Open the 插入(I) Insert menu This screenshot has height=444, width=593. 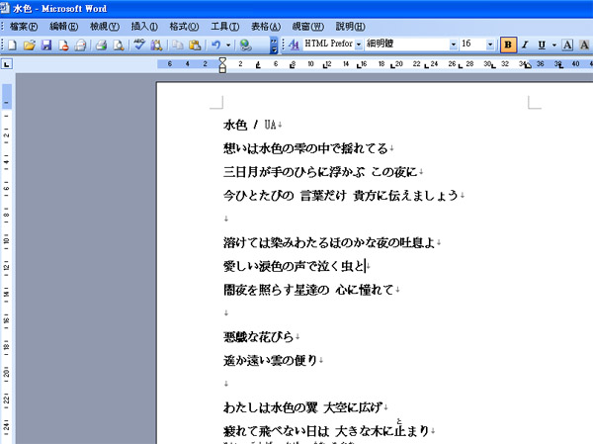144,27
